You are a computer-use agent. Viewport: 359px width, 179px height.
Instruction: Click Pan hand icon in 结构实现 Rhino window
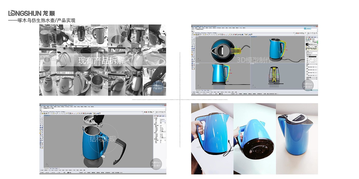click(57, 113)
